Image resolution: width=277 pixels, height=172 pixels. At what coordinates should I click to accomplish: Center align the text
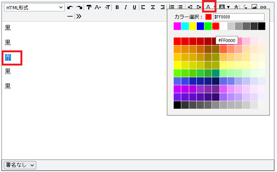click(153, 7)
